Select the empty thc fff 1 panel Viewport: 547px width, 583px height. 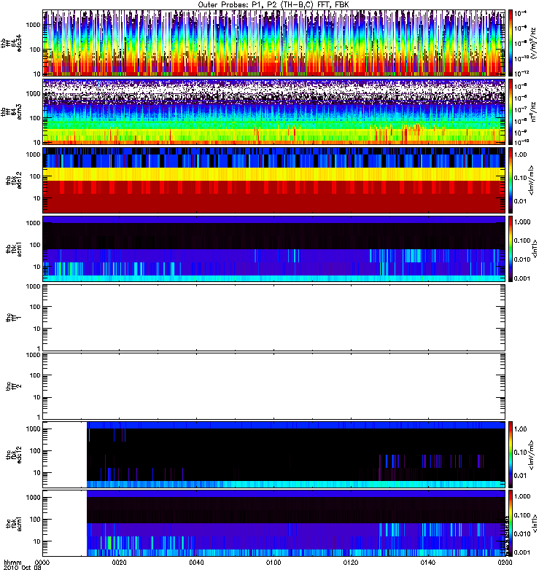point(274,318)
